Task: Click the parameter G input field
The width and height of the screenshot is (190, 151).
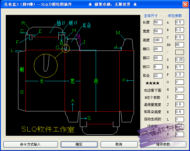Action: pyautogui.click(x=180, y=82)
